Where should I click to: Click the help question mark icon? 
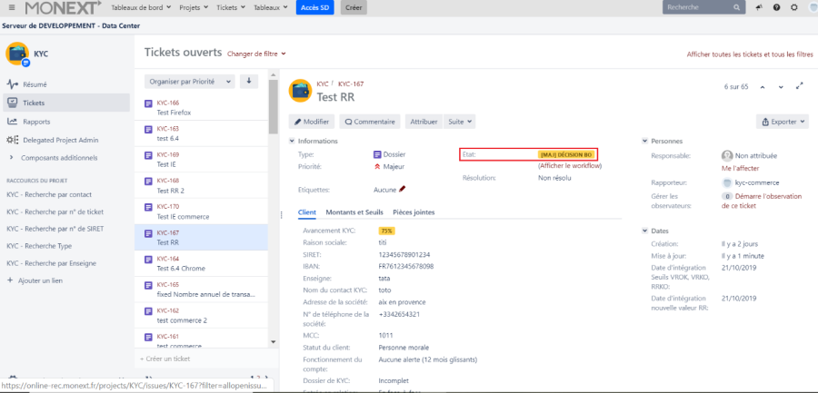[x=776, y=7]
